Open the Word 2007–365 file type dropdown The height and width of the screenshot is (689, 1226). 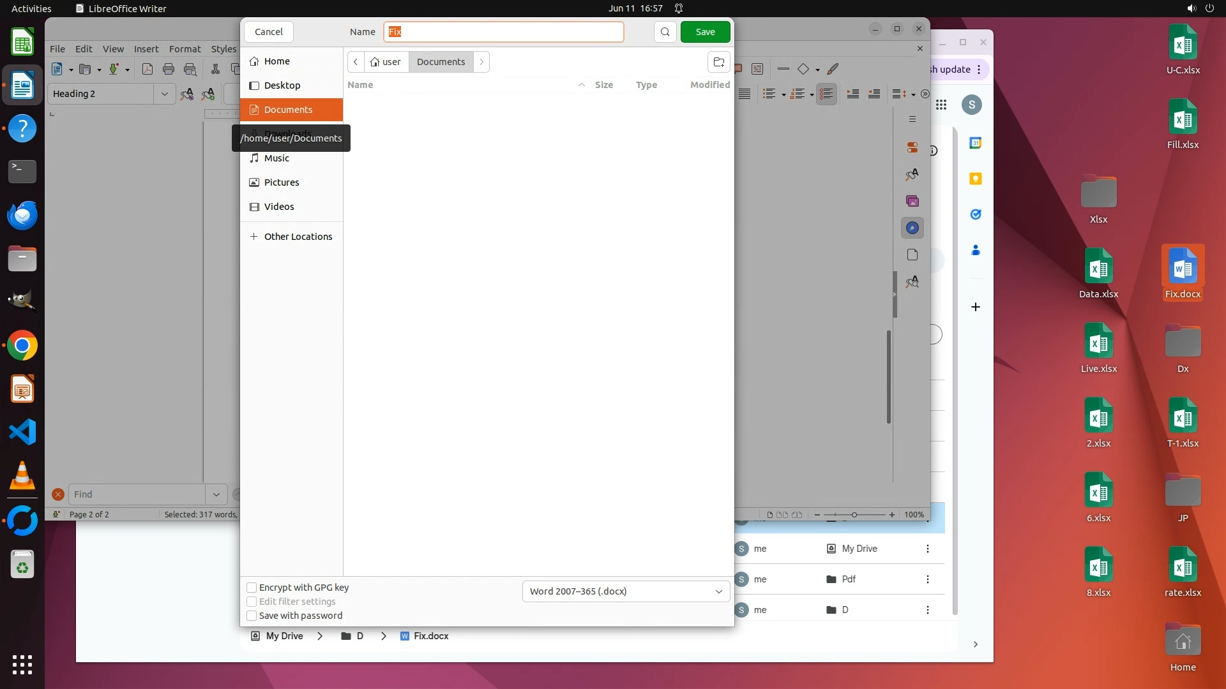point(625,591)
